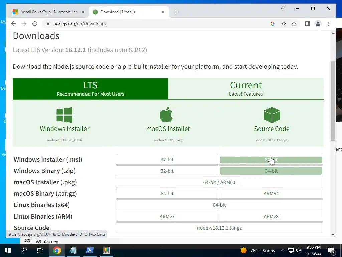Screen dimensions: 342x257
Task: Click the volume speaker tray icon
Action: click(299, 250)
